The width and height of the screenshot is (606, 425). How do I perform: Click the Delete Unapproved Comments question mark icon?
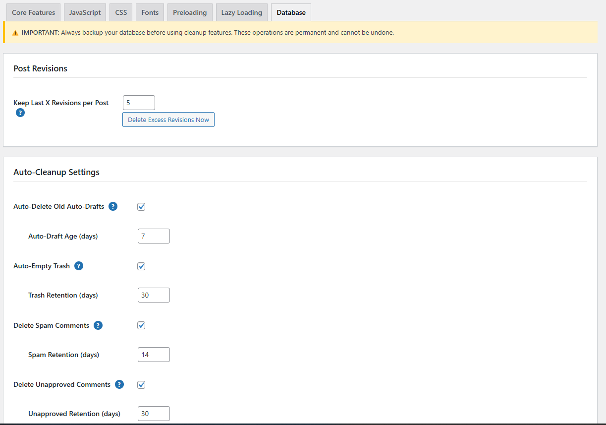point(119,384)
